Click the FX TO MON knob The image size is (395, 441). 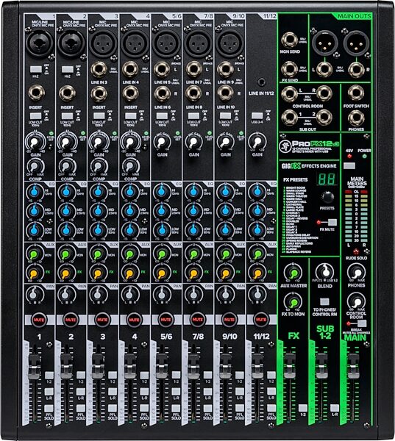click(293, 302)
